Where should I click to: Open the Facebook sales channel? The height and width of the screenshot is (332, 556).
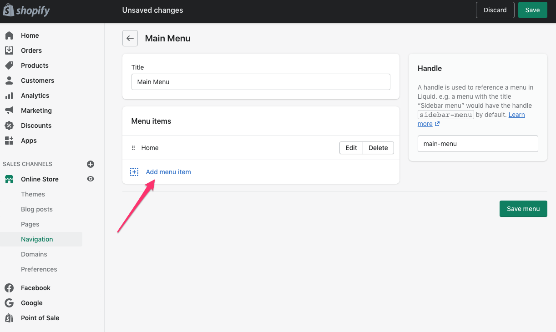[35, 287]
